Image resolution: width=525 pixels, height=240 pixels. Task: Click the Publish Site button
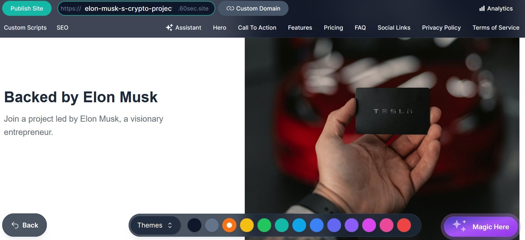(x=27, y=8)
